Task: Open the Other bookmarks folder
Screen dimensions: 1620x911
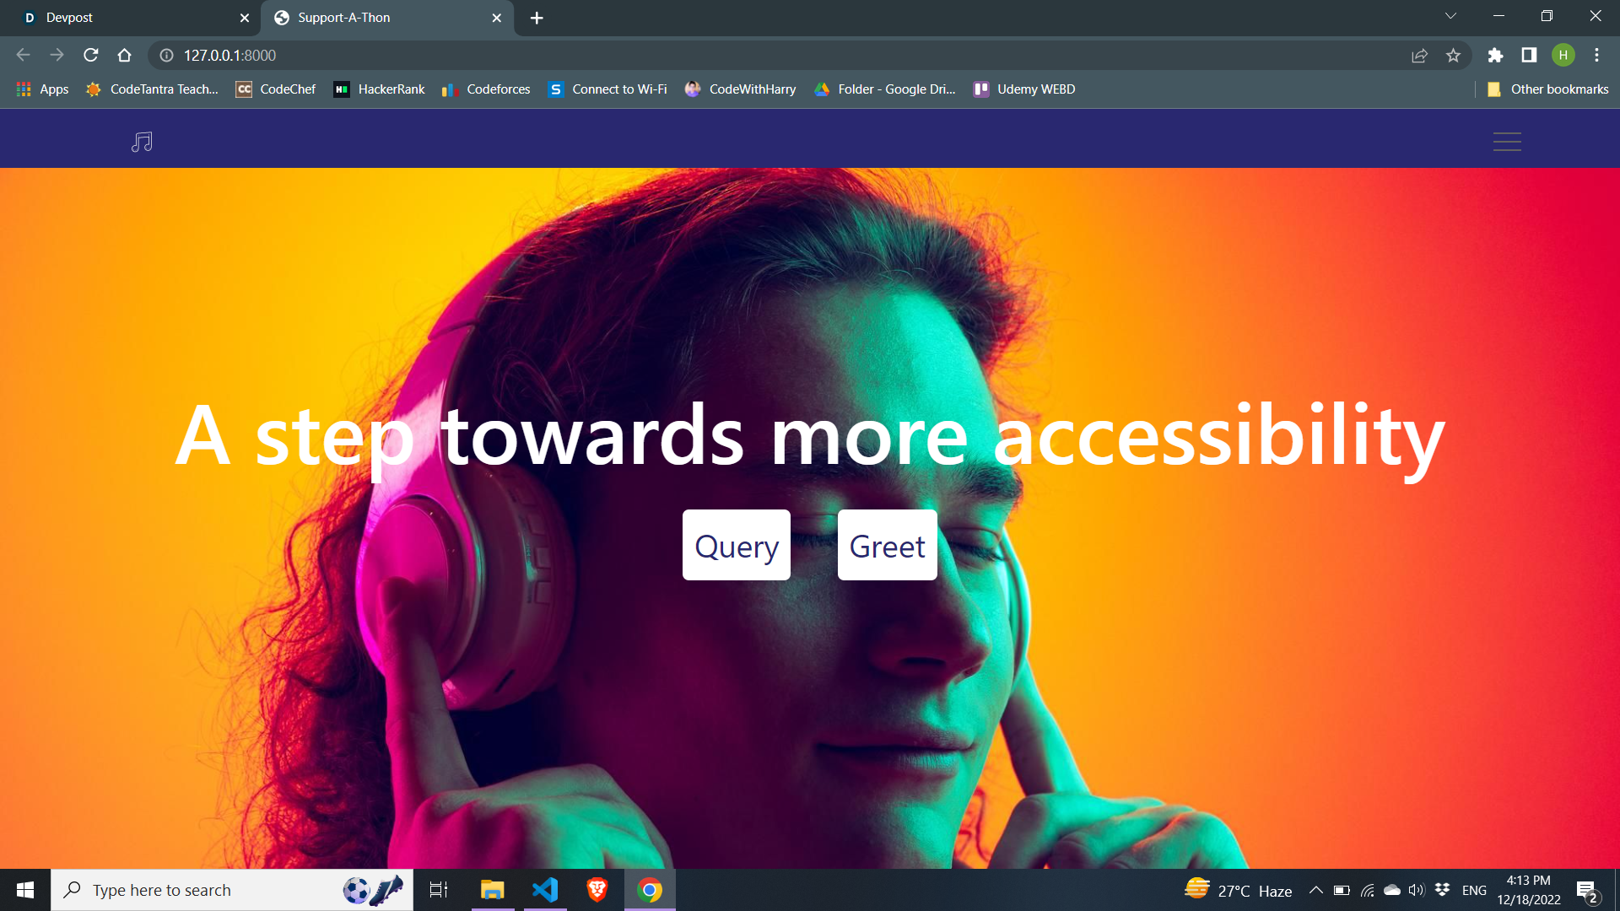Action: click(x=1547, y=89)
